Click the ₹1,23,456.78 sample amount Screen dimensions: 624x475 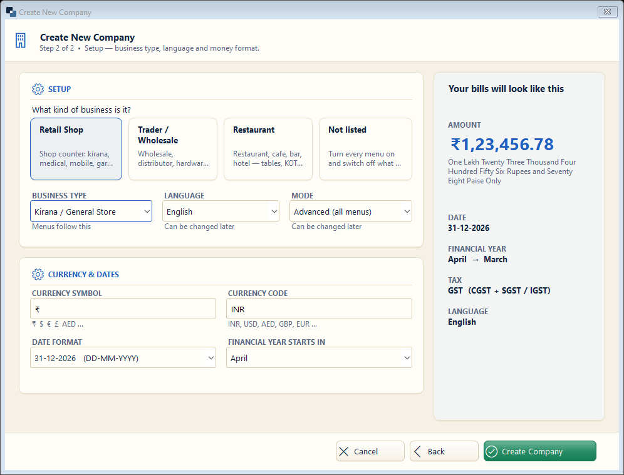502,145
